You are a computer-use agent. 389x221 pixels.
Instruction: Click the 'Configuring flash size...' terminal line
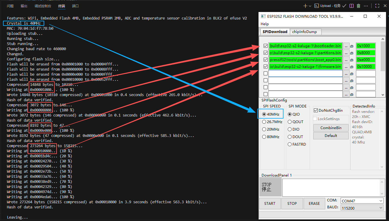(33, 59)
